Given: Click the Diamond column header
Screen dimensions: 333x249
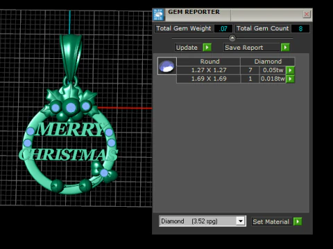Looking at the screenshot, I should point(268,62).
